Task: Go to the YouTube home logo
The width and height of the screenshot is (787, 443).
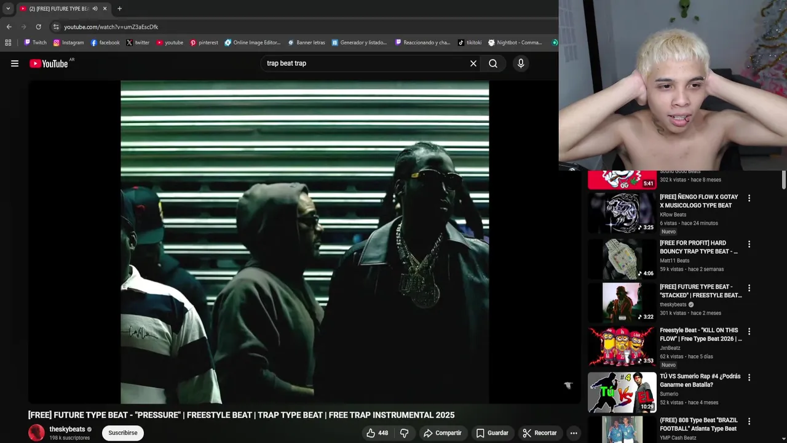Action: 49,63
